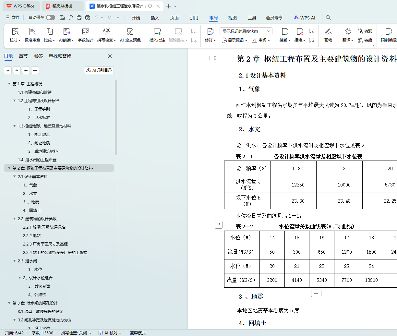
Task: Switch to the 视图 ribbon tab
Action: pos(232,18)
